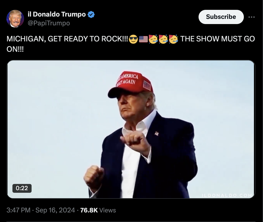263x222 pixels.
Task: Open the 3:47 PM timestamp link
Action: (18, 210)
